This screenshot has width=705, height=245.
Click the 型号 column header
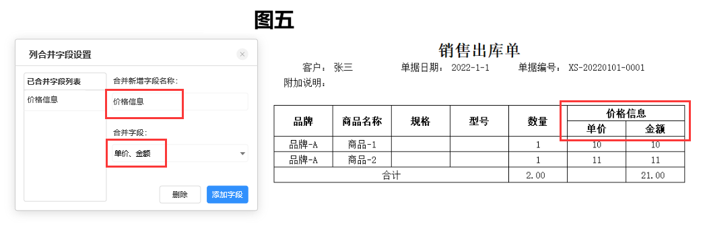tap(479, 121)
